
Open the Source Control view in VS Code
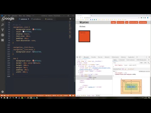pos(3,30)
